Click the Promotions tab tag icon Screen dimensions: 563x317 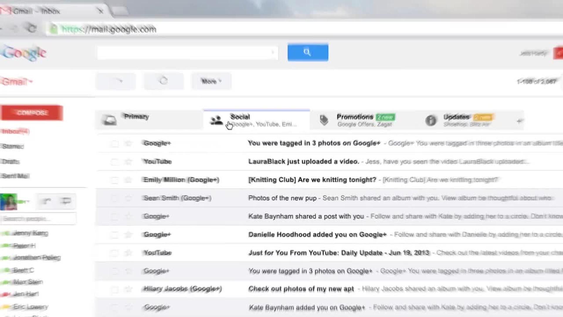[324, 120]
